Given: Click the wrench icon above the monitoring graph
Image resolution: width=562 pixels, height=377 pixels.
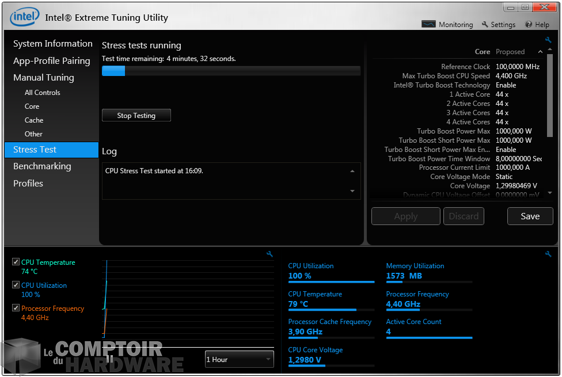Looking at the screenshot, I should [x=269, y=254].
